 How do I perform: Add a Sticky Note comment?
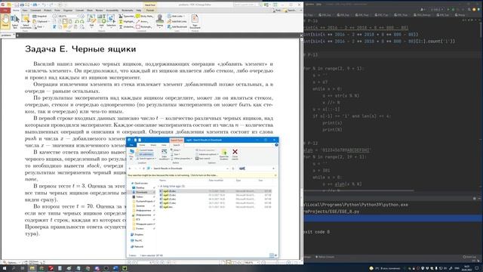(144, 16)
